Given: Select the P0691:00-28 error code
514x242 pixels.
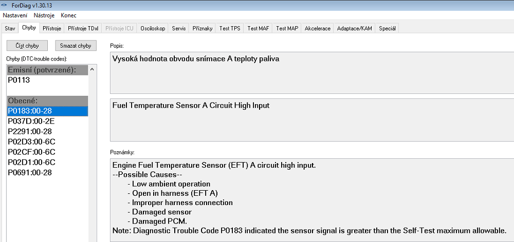Looking at the screenshot, I should pos(30,172).
